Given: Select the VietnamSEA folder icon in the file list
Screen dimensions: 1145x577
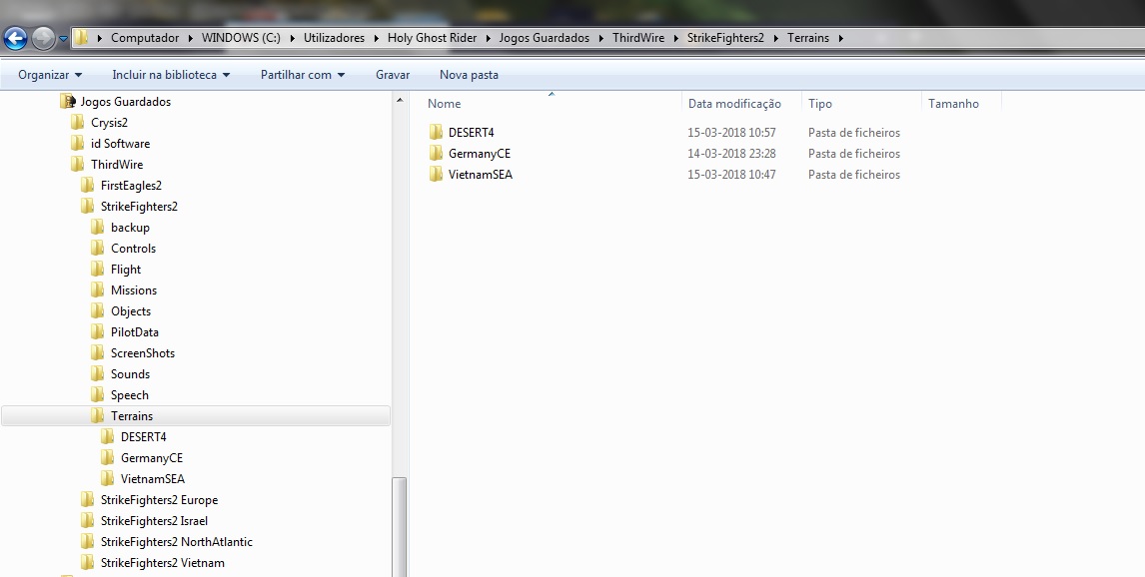Looking at the screenshot, I should tap(436, 175).
